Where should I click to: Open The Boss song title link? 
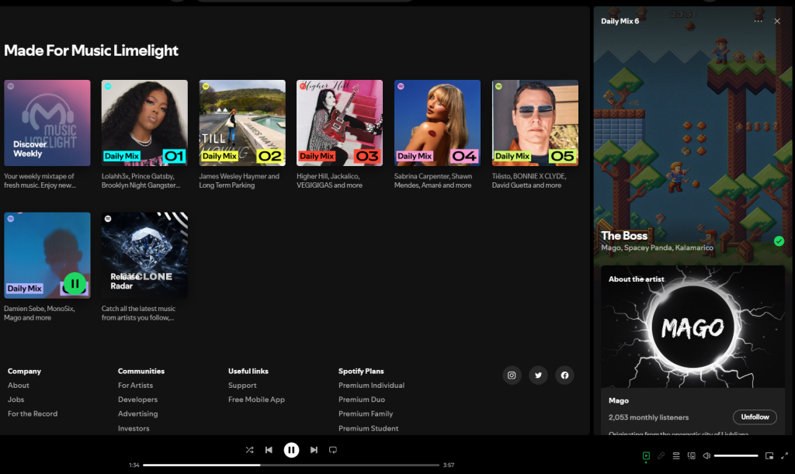(624, 236)
